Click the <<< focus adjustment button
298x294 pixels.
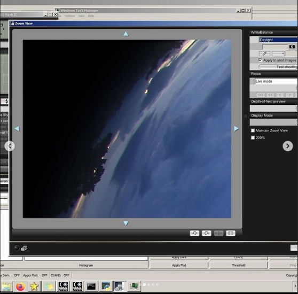pos(261,95)
